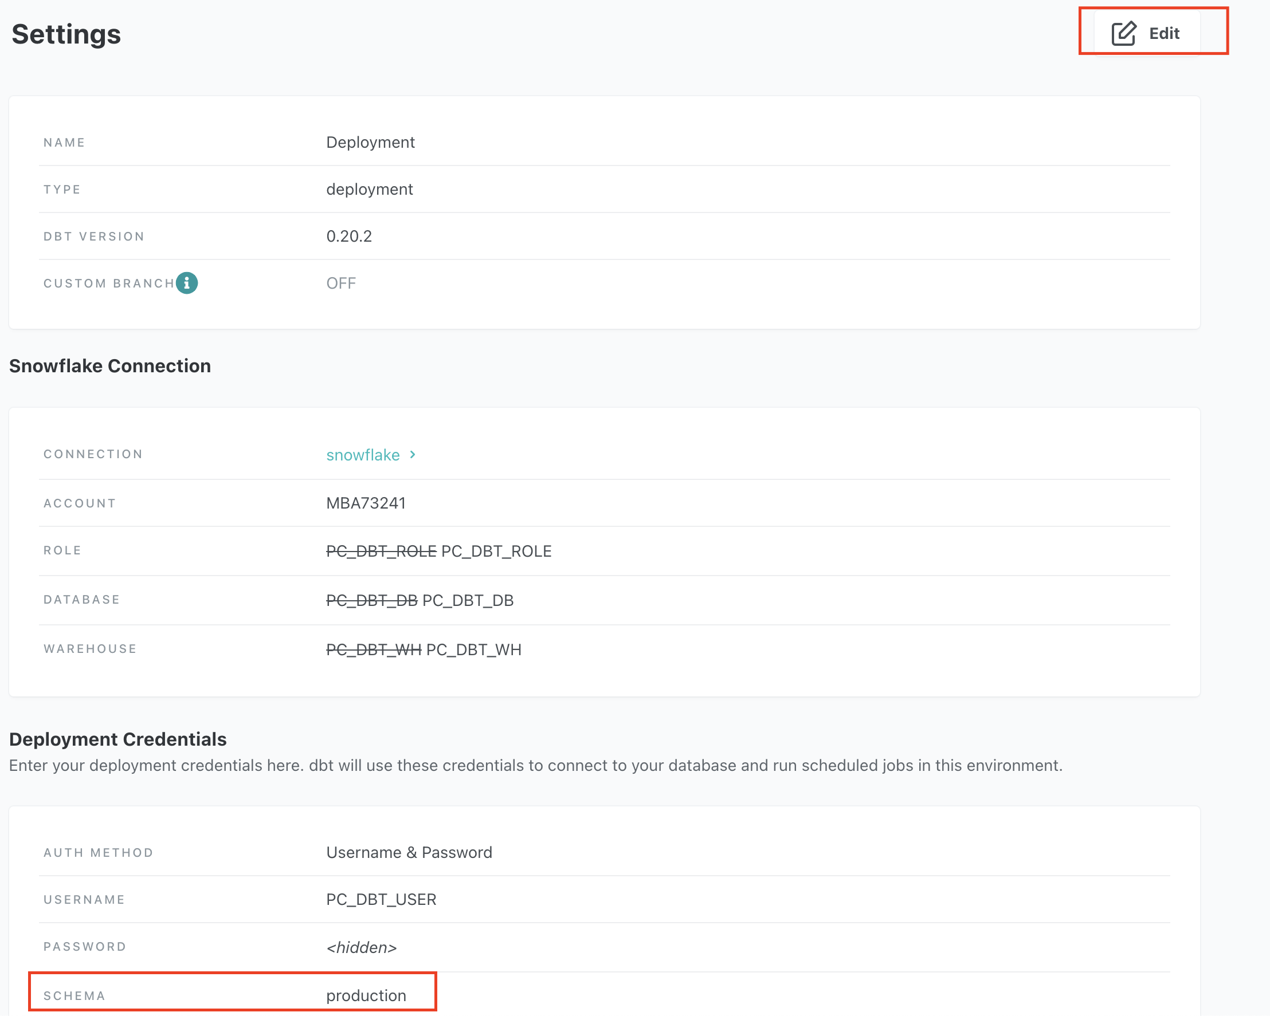
Task: Click the Deployment Credentials heading
Action: pyautogui.click(x=118, y=739)
